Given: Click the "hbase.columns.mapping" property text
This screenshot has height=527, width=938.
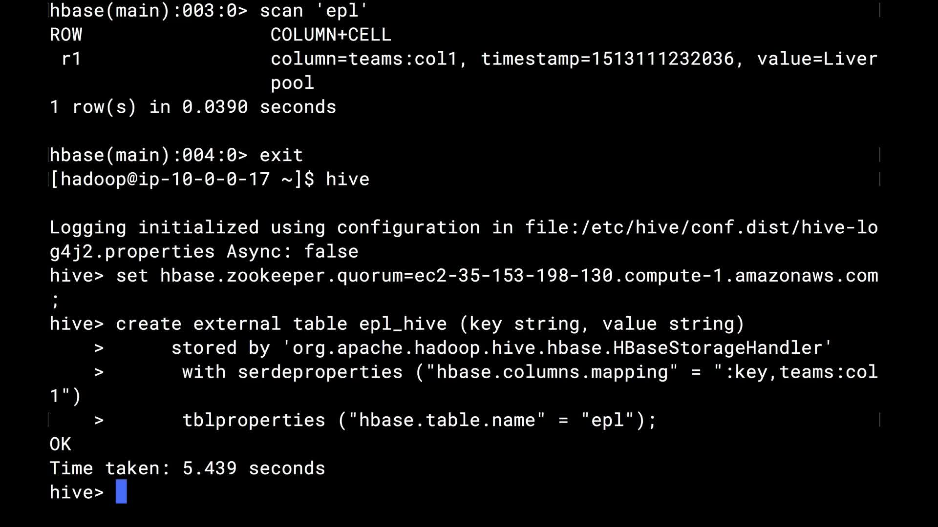Looking at the screenshot, I should click(x=552, y=372).
